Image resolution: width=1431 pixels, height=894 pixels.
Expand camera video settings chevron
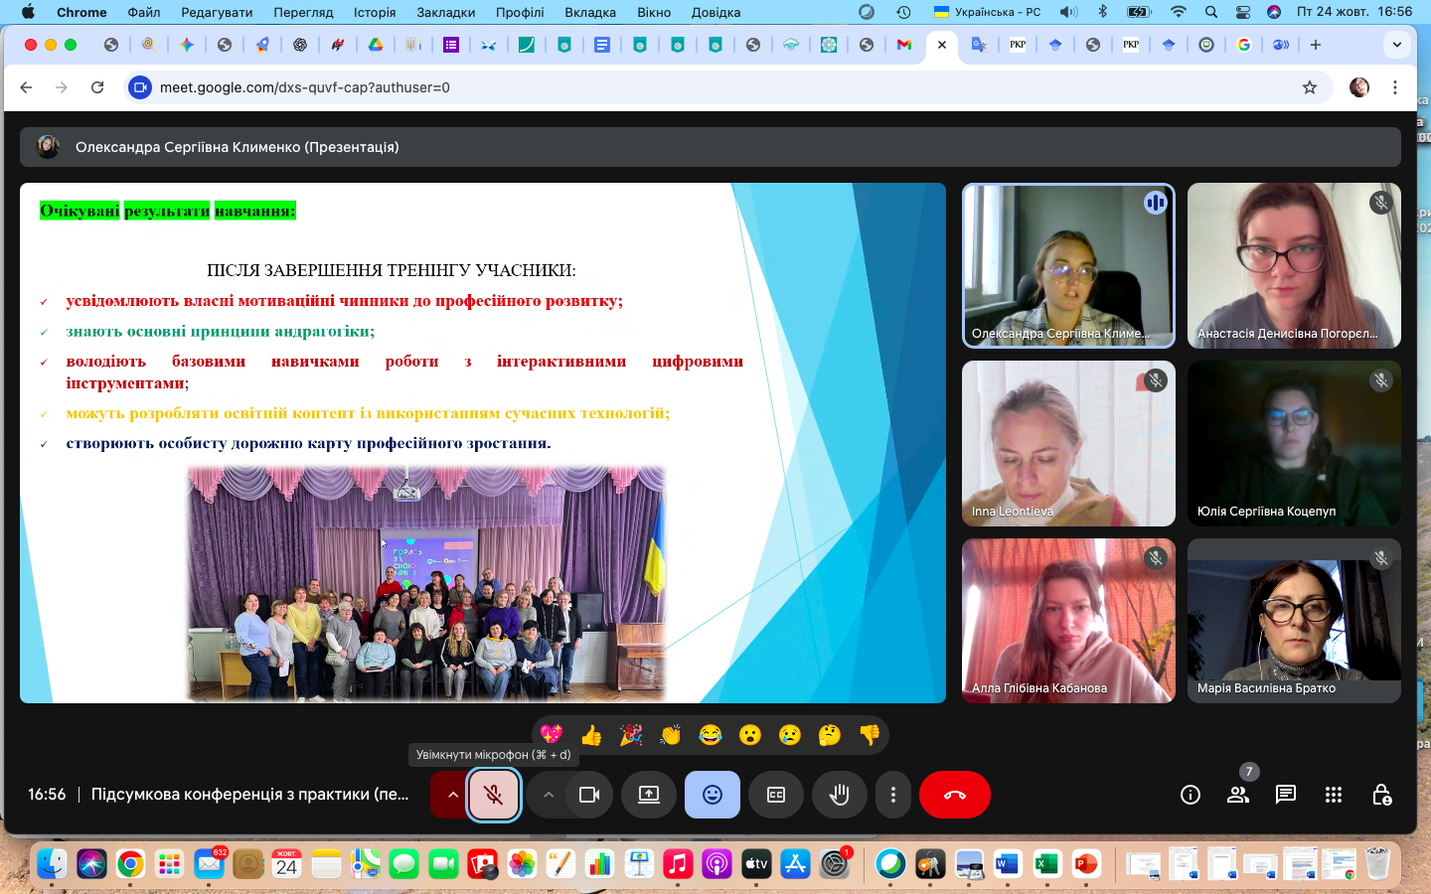pyautogui.click(x=548, y=795)
